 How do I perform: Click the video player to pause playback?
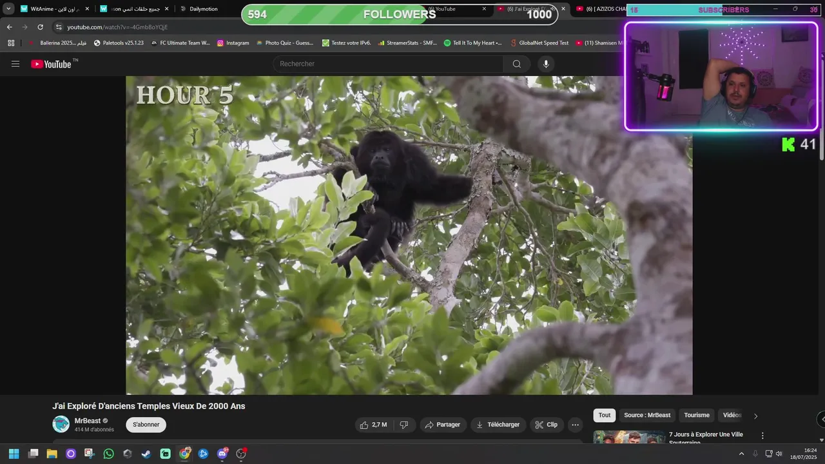click(x=409, y=235)
